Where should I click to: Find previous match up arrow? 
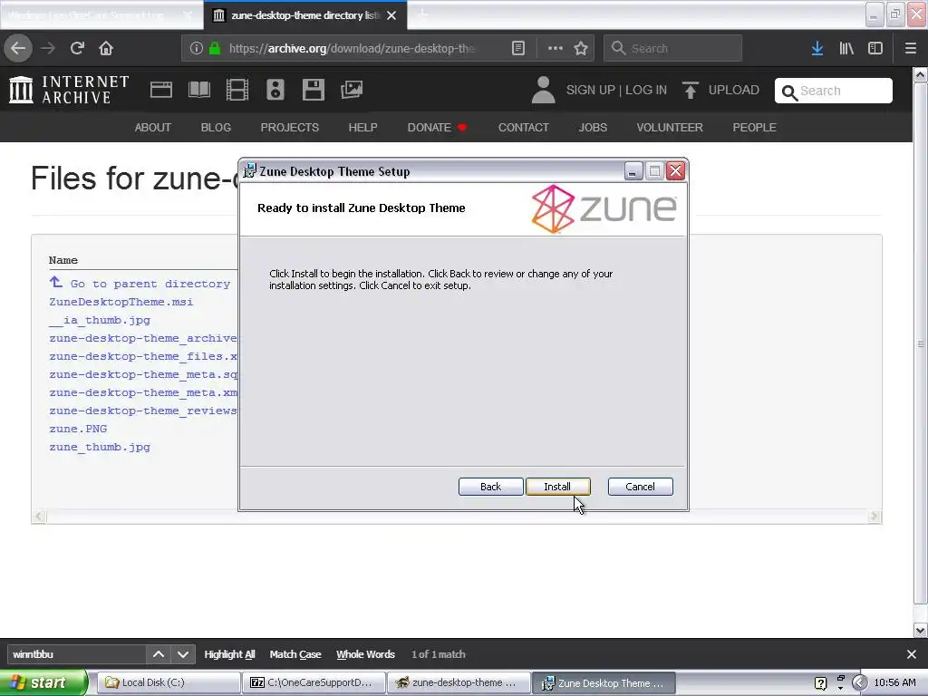(x=158, y=654)
